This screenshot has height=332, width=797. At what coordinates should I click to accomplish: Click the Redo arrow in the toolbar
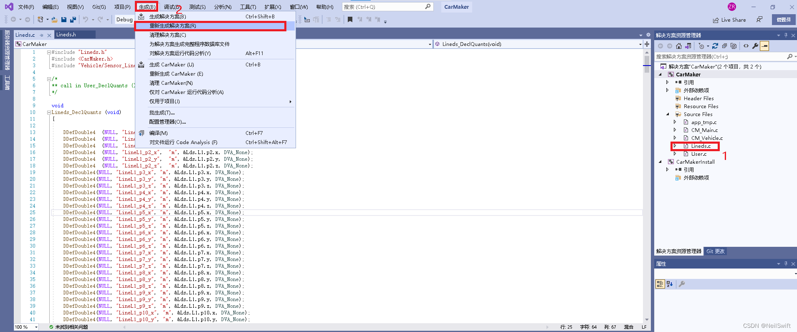click(x=100, y=19)
